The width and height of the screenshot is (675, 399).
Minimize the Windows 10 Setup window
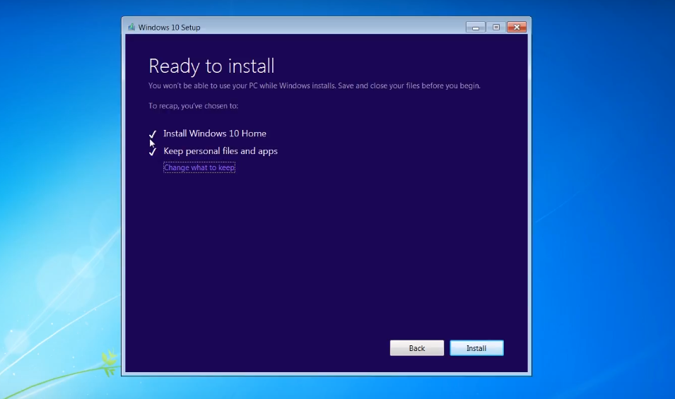point(475,27)
